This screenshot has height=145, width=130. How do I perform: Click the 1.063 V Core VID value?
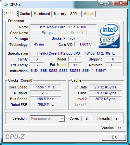click(85, 44)
